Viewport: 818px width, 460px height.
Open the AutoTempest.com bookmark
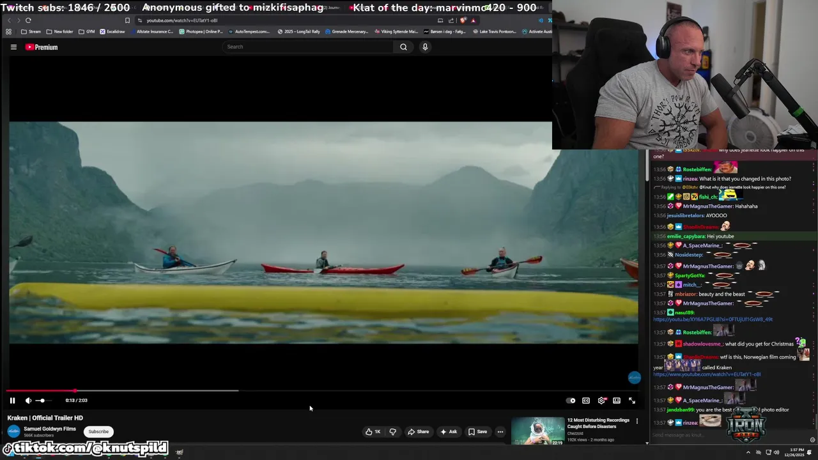pyautogui.click(x=249, y=31)
